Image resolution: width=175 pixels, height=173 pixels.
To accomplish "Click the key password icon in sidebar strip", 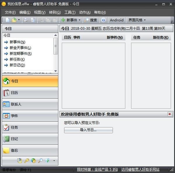I will click(x=27, y=161).
